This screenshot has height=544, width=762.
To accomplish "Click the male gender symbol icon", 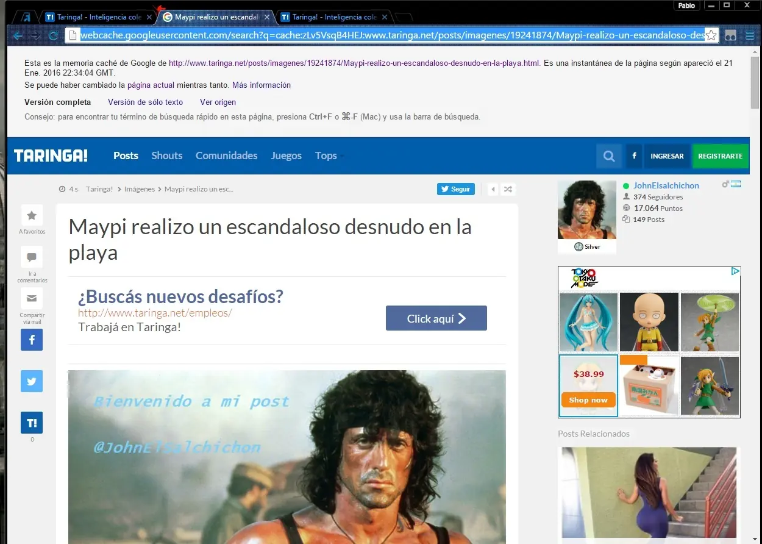I will (725, 184).
